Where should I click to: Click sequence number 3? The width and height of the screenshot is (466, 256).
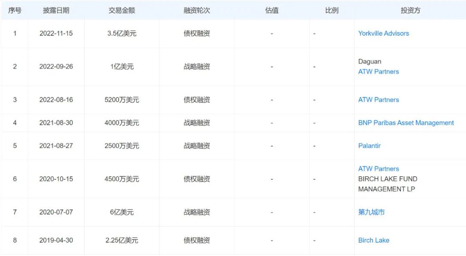coord(15,100)
